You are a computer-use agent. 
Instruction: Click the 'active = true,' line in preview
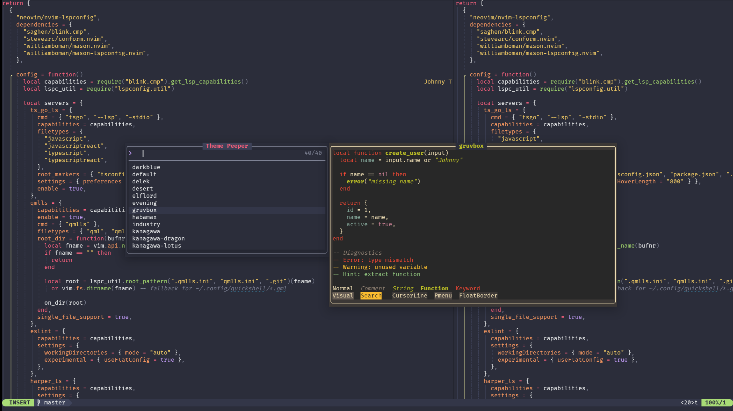pyautogui.click(x=371, y=224)
